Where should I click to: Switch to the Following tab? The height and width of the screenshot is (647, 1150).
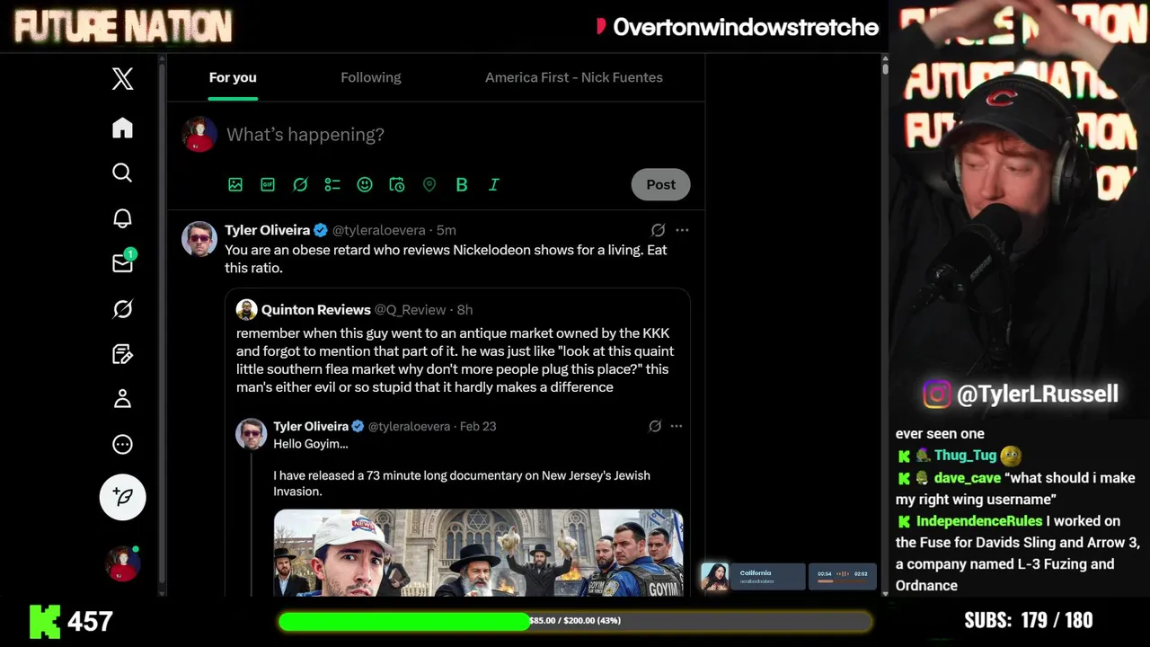[371, 77]
